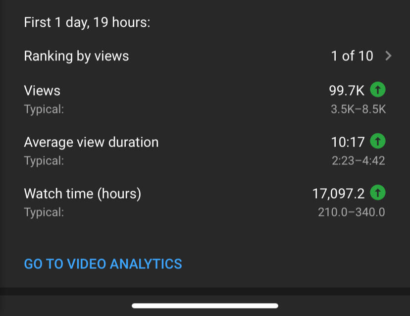
Task: Tap the Typical label under Watch time
Action: pyautogui.click(x=44, y=212)
